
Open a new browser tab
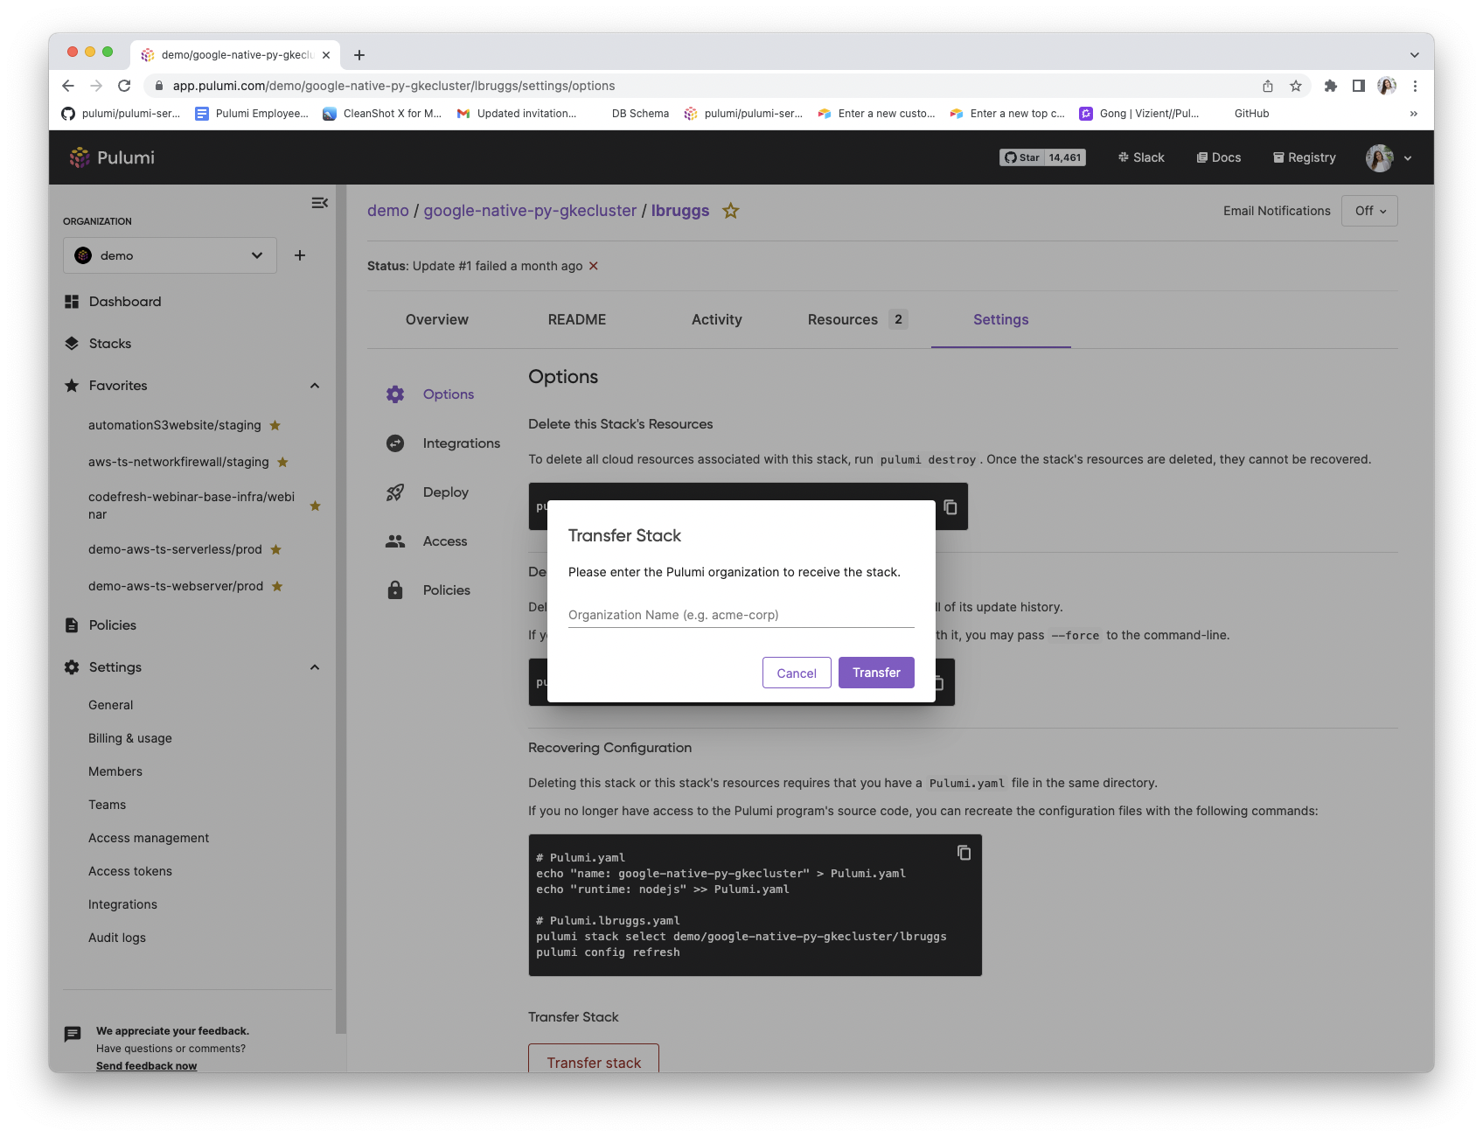[359, 55]
